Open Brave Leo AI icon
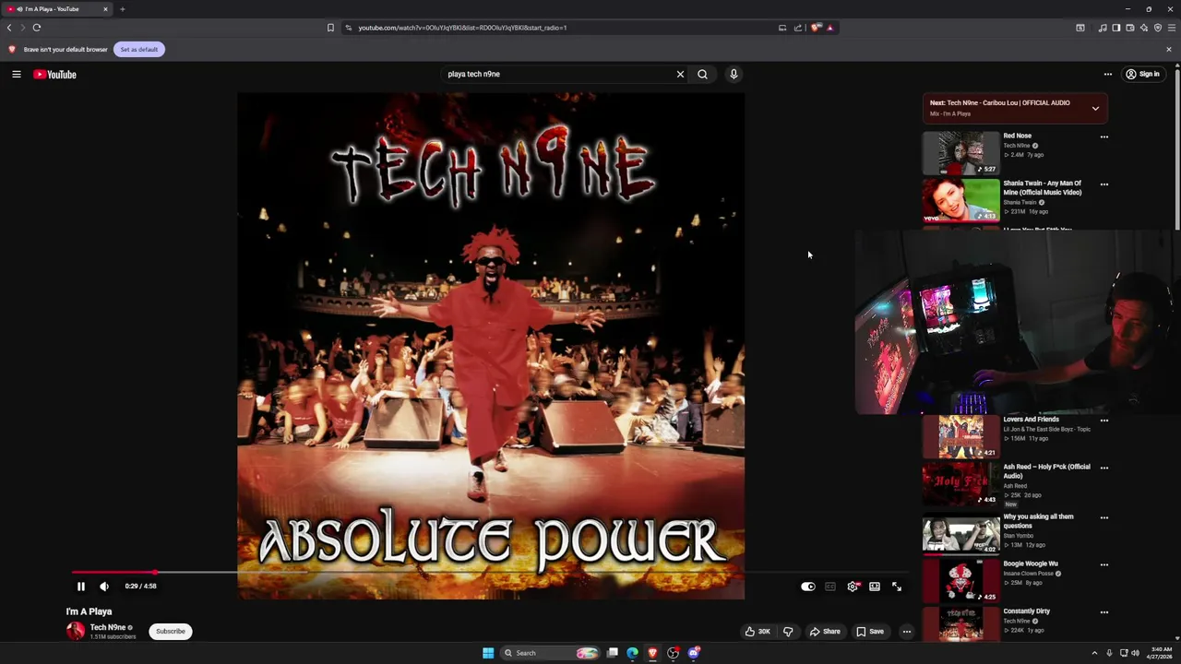The image size is (1181, 664). click(x=1143, y=28)
